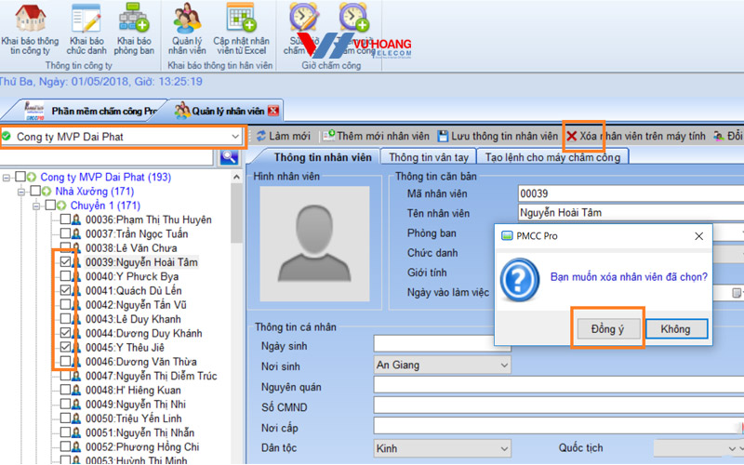Open Quản lý nhân viên ribbon icon
This screenshot has height=465, width=744.
(x=188, y=30)
